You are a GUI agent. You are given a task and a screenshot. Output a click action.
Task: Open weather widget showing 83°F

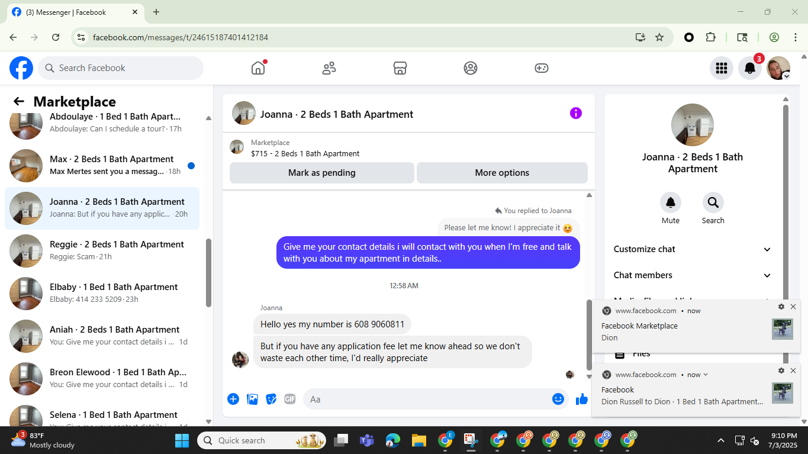click(43, 440)
